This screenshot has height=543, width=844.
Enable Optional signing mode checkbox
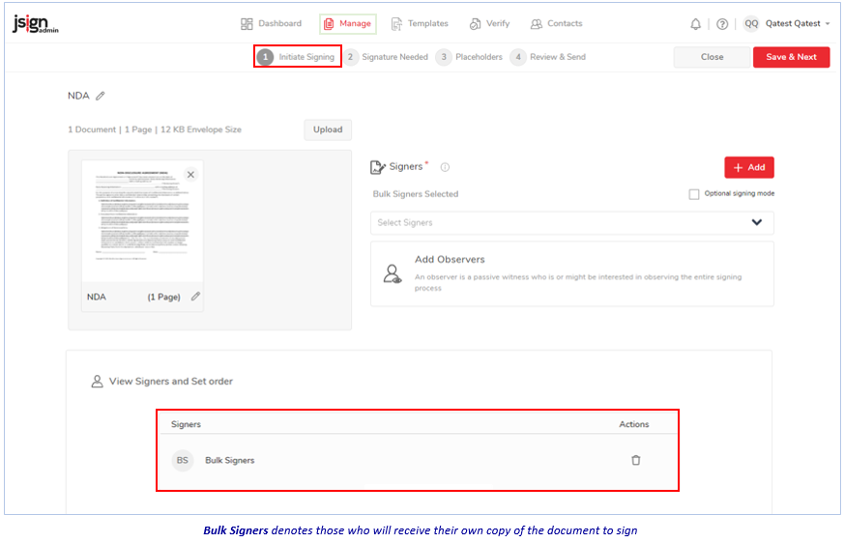(x=694, y=194)
